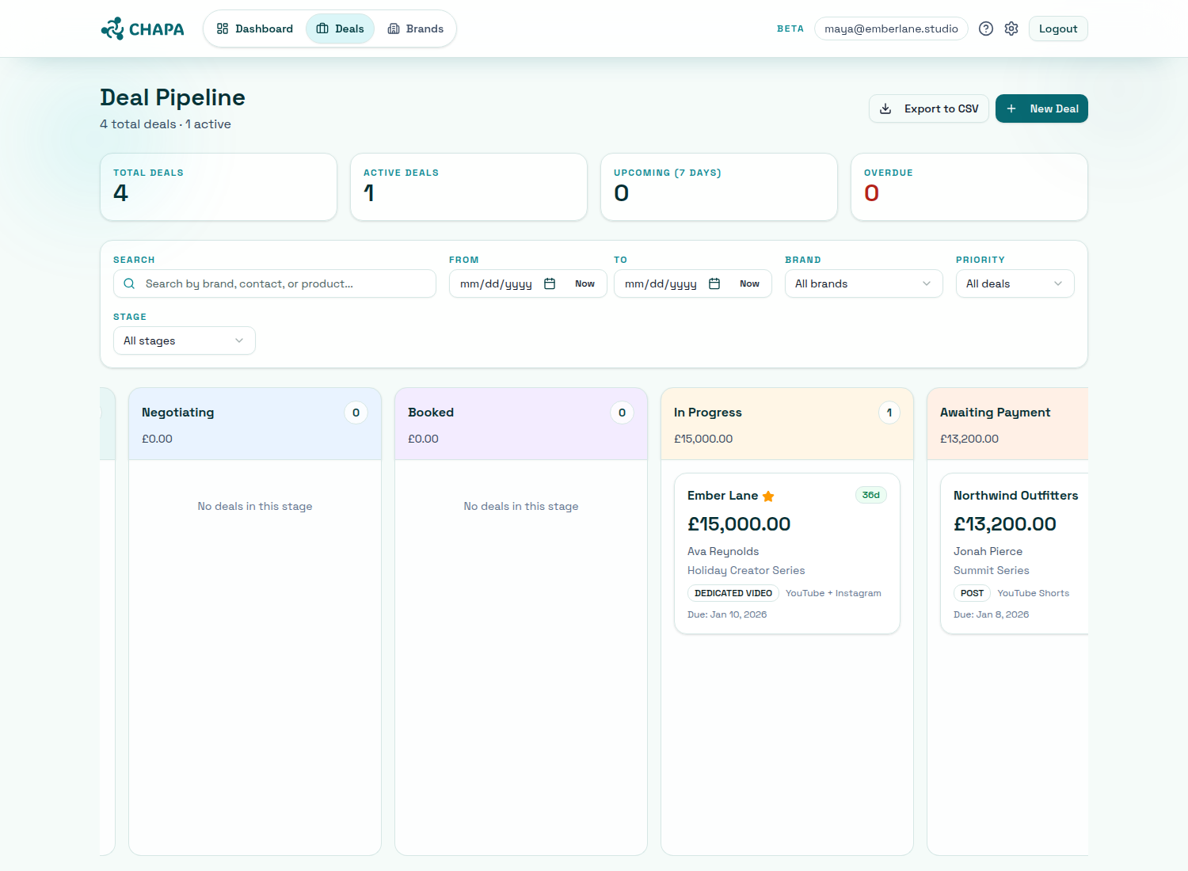1188x871 pixels.
Task: Click the briefcase icon next to Deals
Action: click(x=322, y=28)
